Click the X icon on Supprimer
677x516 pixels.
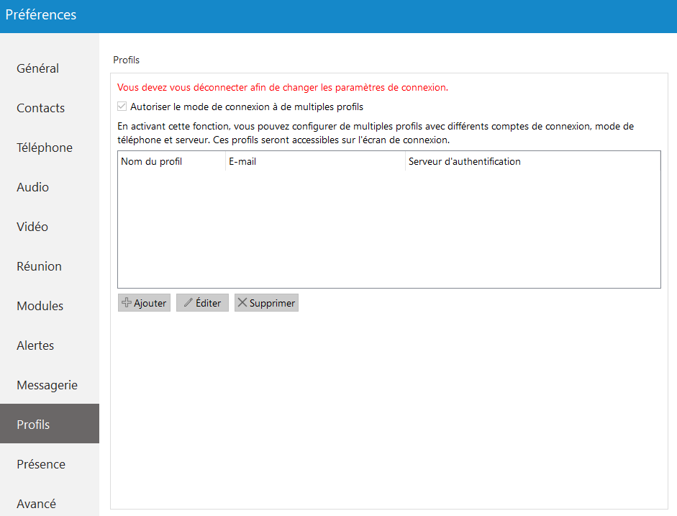click(242, 302)
